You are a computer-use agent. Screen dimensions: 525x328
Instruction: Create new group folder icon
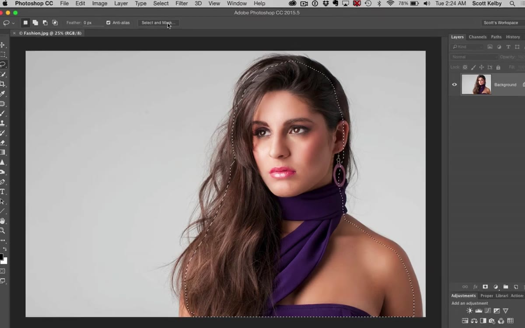505,287
